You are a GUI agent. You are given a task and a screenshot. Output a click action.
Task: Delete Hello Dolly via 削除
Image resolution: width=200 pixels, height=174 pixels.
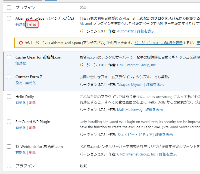[x=32, y=103]
